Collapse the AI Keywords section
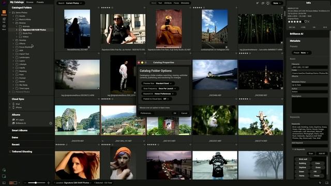The width and height of the screenshot is (331, 186). 293,149
